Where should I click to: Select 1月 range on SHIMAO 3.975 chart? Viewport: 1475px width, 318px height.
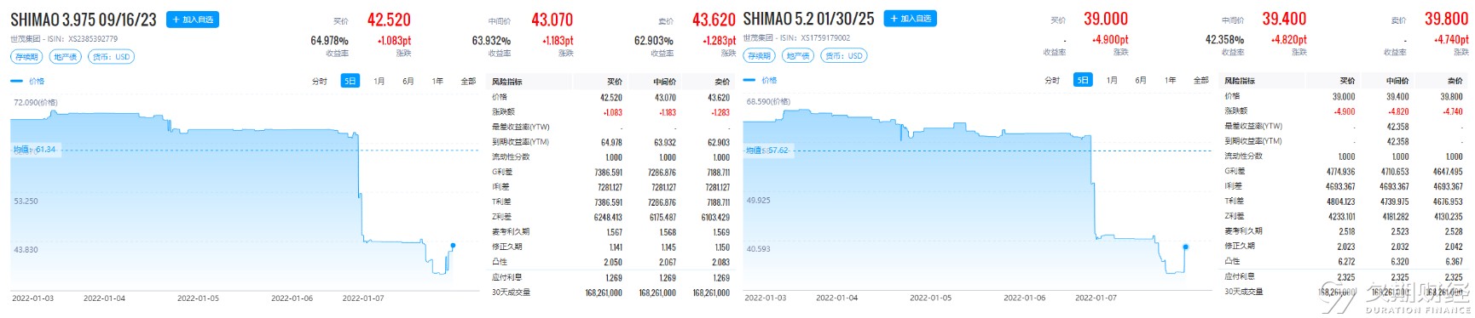pyautogui.click(x=379, y=82)
